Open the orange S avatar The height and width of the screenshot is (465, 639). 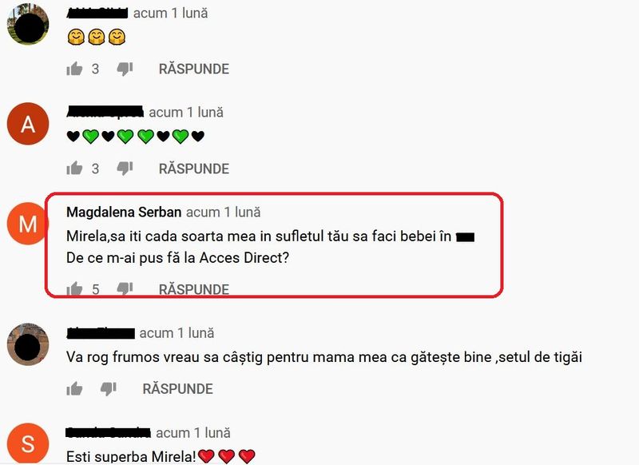28,443
